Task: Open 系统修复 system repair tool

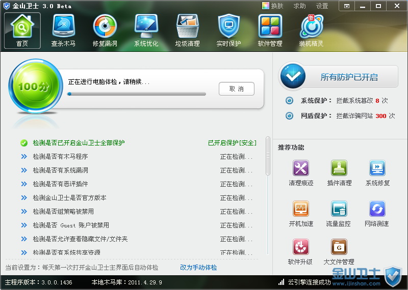Action: [x=377, y=173]
